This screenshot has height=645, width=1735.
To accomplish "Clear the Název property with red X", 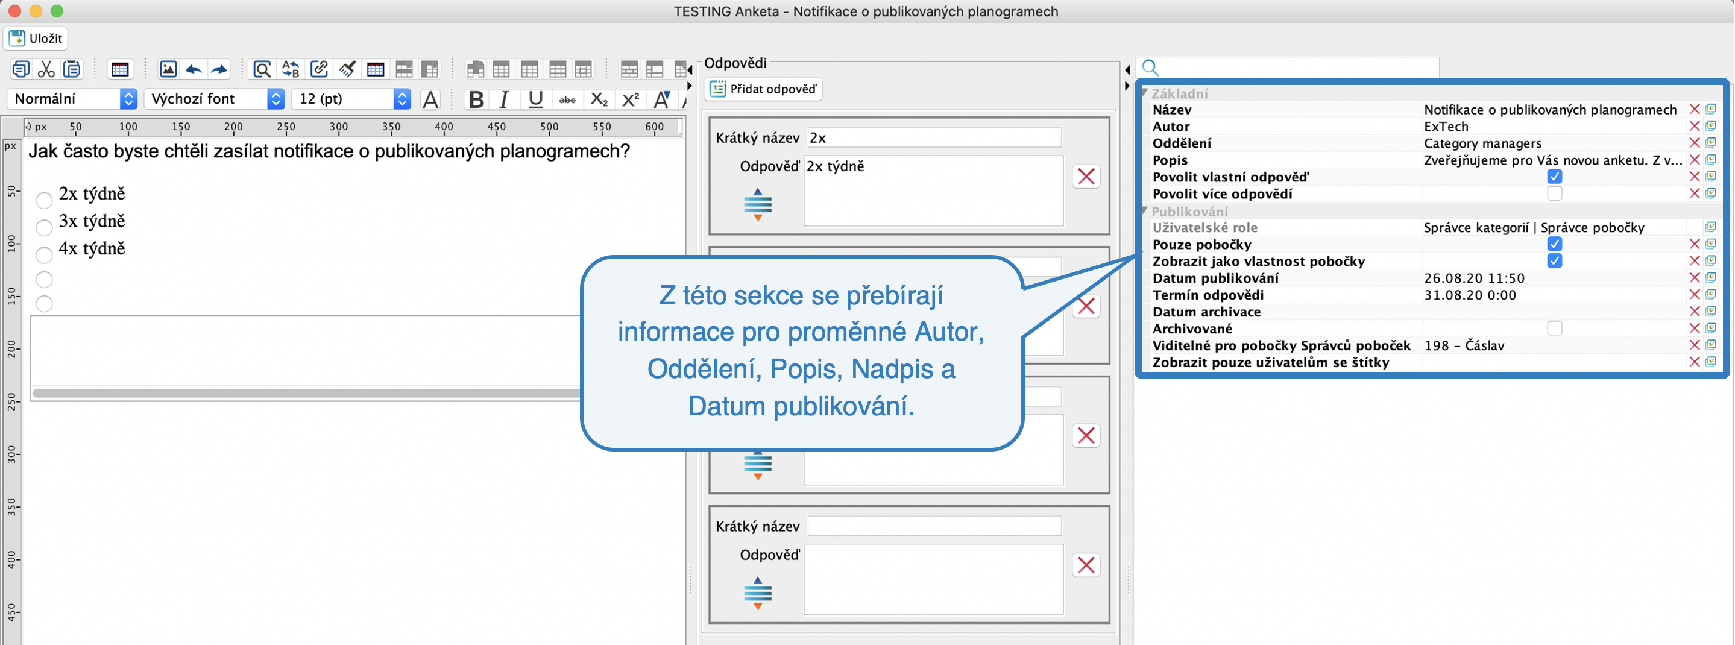I will (1695, 109).
